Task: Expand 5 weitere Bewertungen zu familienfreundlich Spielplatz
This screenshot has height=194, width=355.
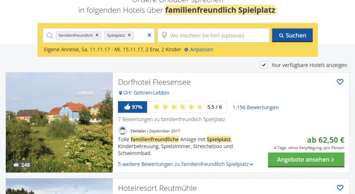Action: (186, 164)
